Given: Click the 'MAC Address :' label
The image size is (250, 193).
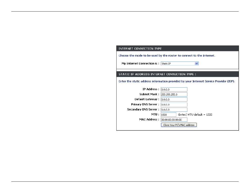Looking at the screenshot, I should (149, 120).
